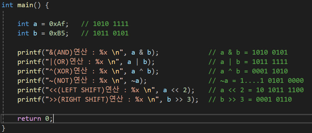
Task: Click the closing brace of main
Action: tap(3, 128)
